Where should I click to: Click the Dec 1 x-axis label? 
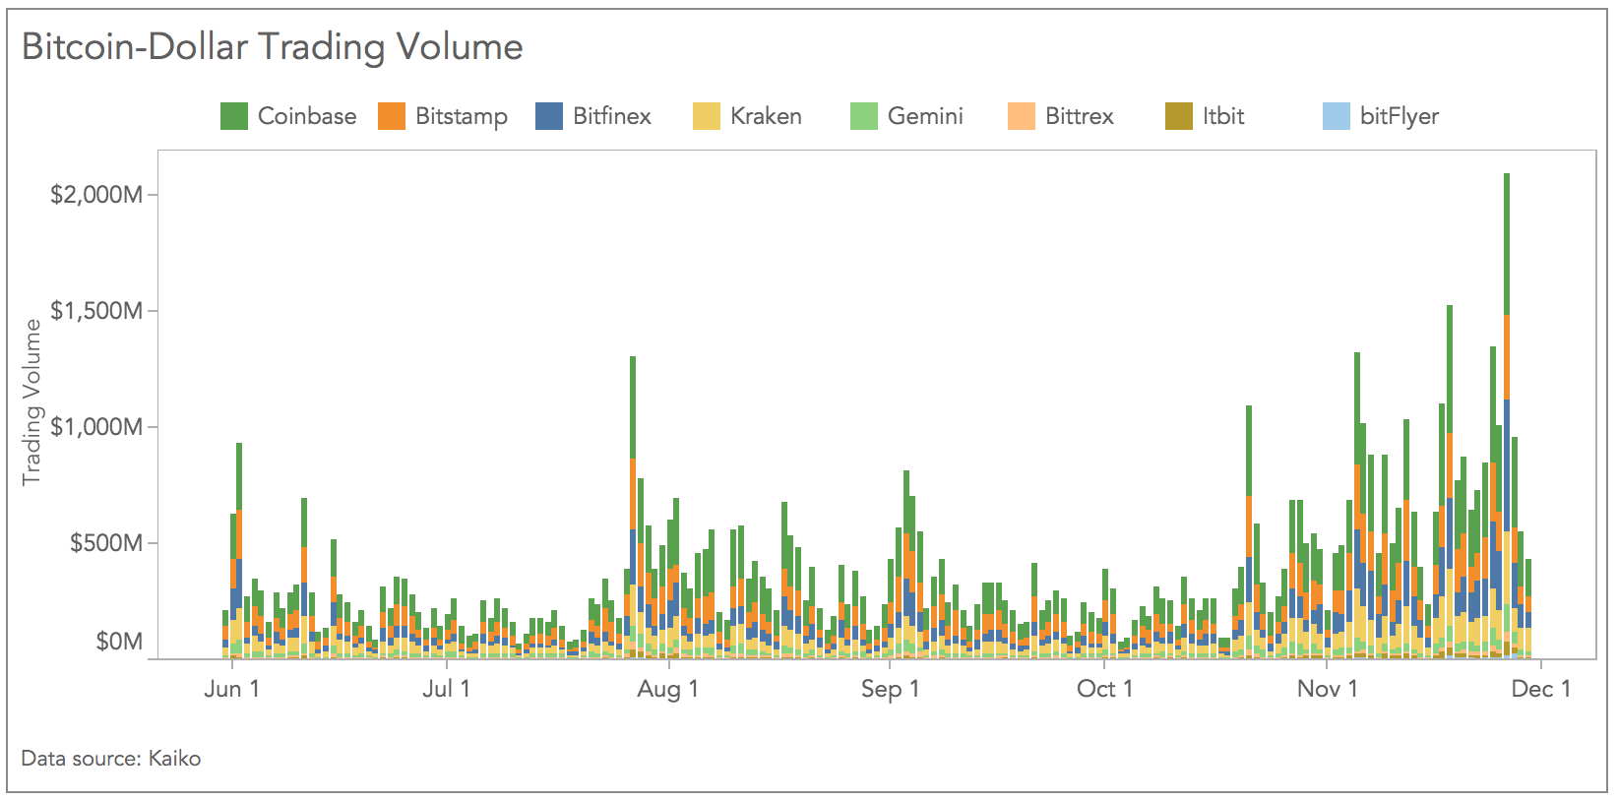click(x=1541, y=689)
